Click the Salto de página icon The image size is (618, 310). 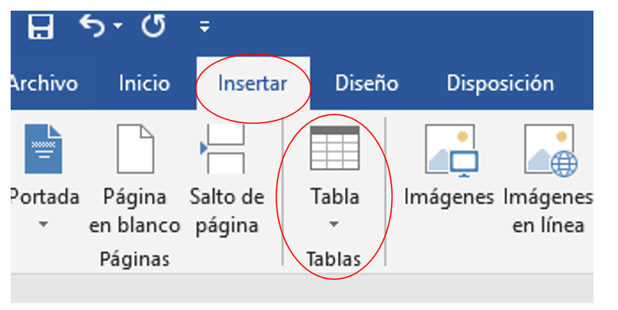pos(223,148)
